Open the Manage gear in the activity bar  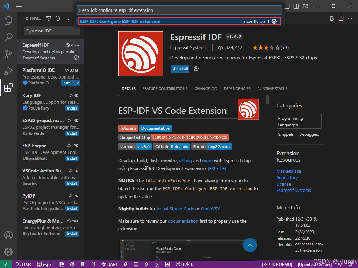click(x=8, y=252)
